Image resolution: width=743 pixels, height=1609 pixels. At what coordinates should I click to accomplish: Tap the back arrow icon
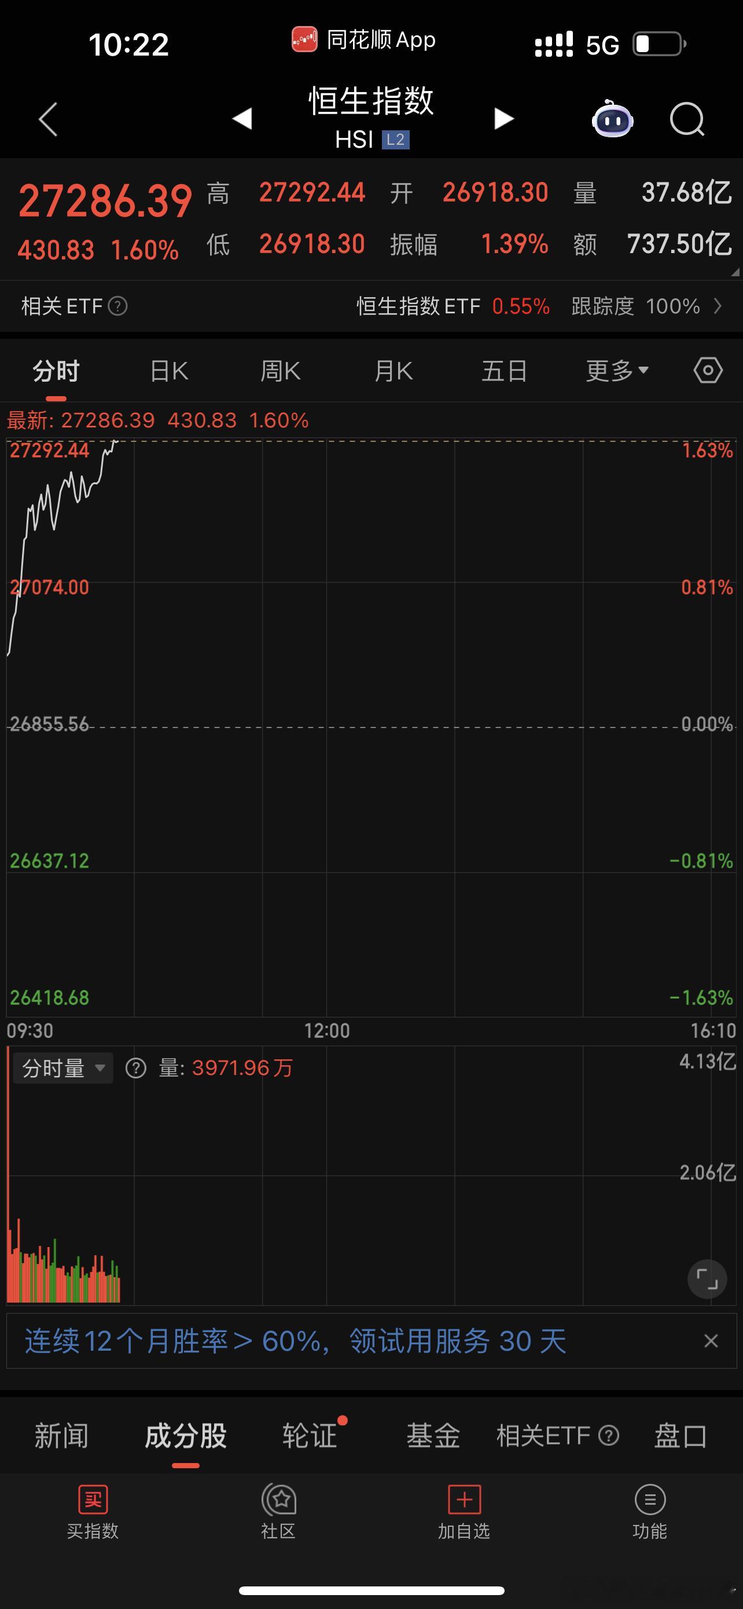48,119
